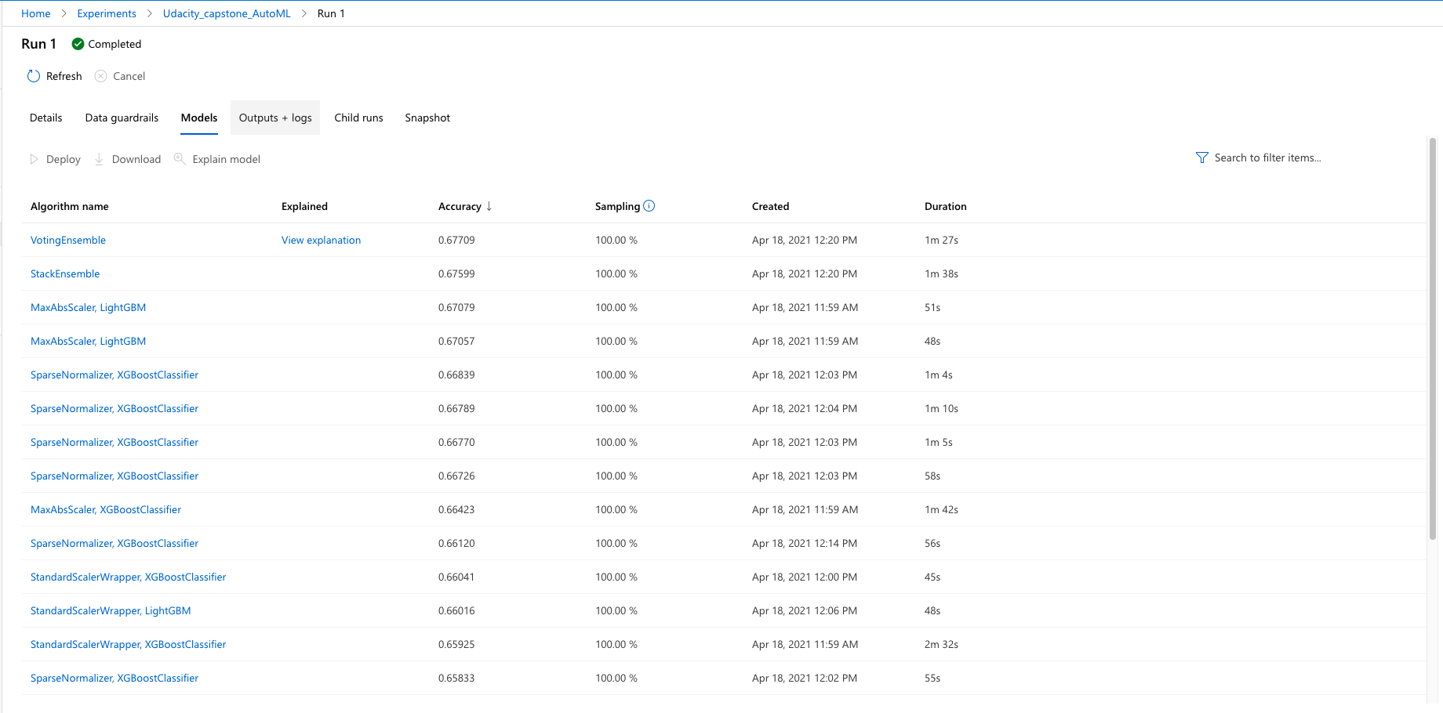Open the VotingEnsemble model
1443x713 pixels.
[x=68, y=240]
